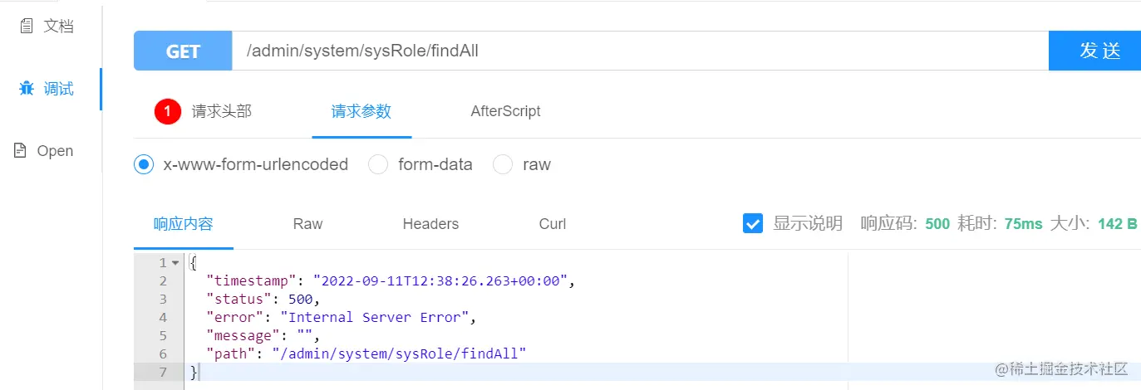Image resolution: width=1141 pixels, height=390 pixels.
Task: Choose the raw body type
Action: (x=503, y=164)
